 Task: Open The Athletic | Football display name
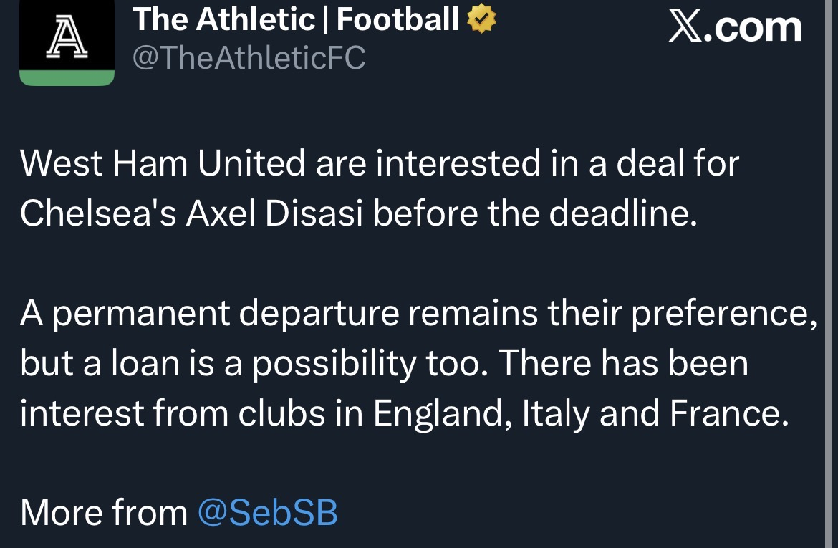tap(296, 20)
